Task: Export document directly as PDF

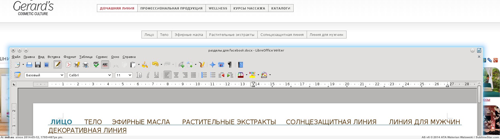Action: click(x=68, y=65)
